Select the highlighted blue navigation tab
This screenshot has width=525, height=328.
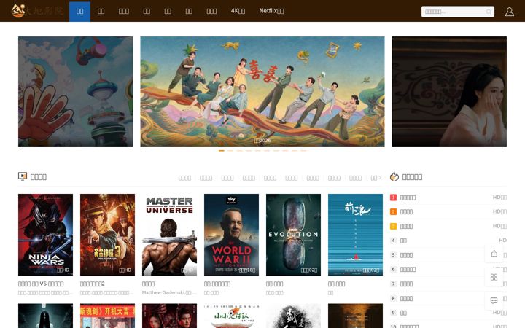point(79,11)
